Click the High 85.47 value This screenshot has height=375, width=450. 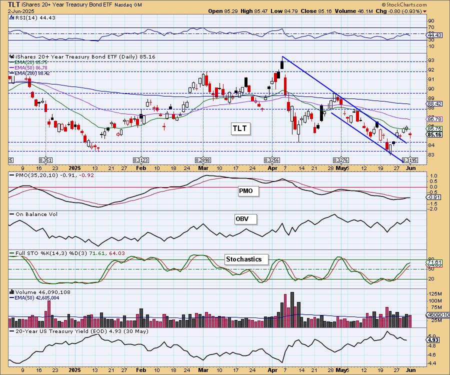[254, 11]
